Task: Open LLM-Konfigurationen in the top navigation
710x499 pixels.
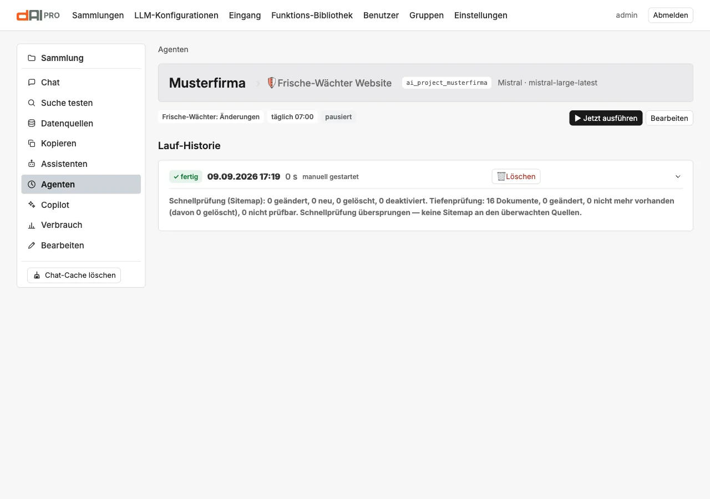Action: click(176, 16)
